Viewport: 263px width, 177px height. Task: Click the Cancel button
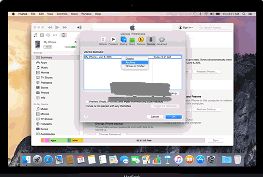click(x=155, y=117)
